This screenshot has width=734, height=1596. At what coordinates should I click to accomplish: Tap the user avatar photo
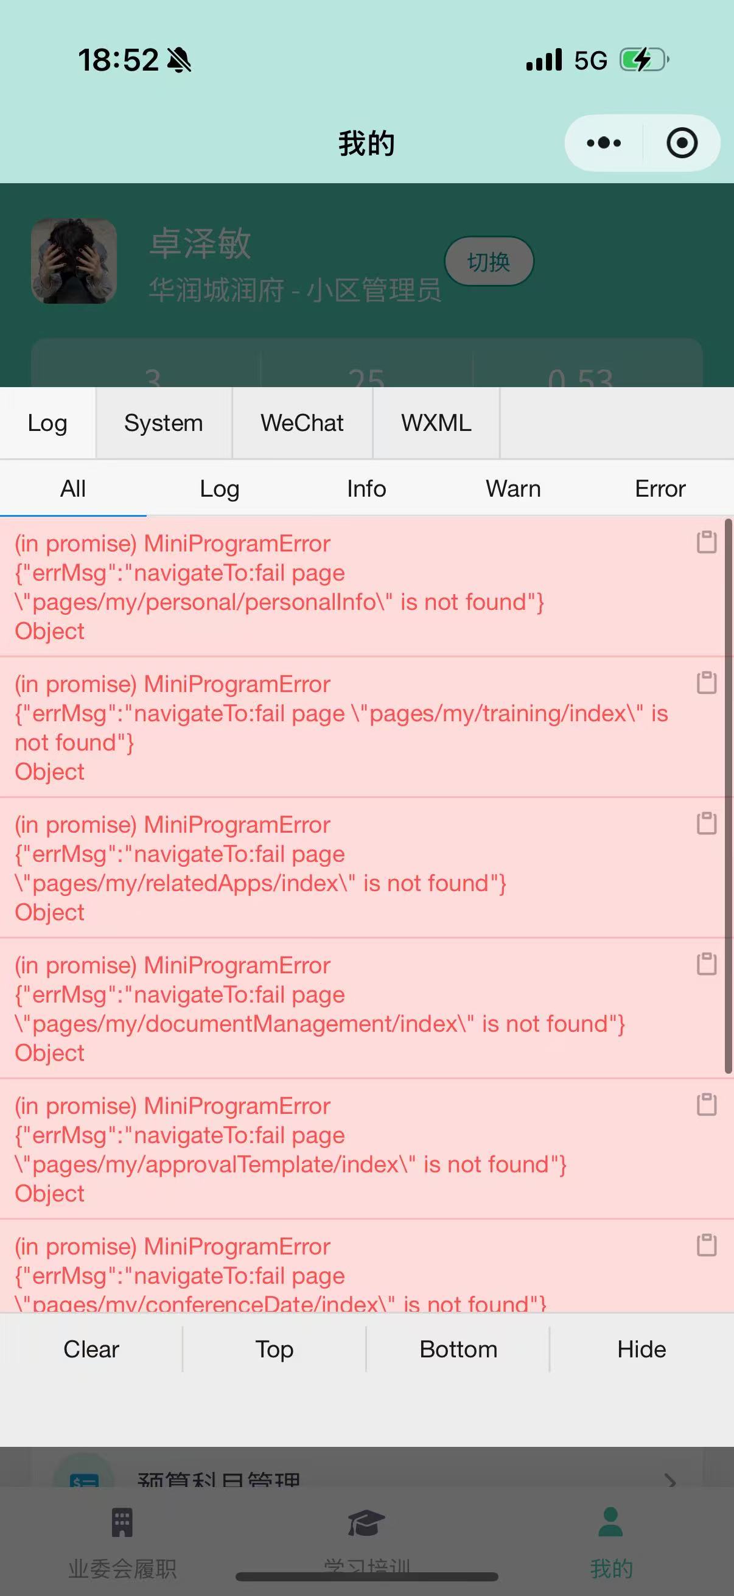74,262
